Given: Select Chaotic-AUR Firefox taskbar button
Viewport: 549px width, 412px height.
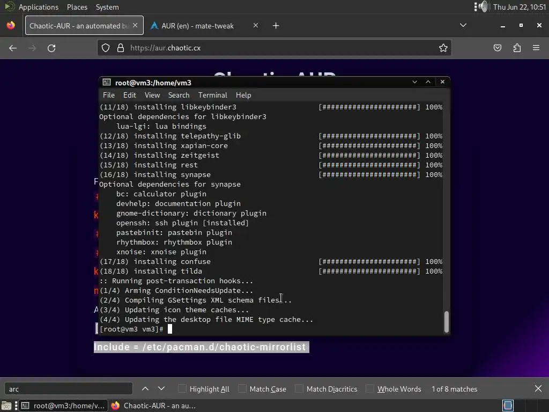Looking at the screenshot, I should [154, 406].
